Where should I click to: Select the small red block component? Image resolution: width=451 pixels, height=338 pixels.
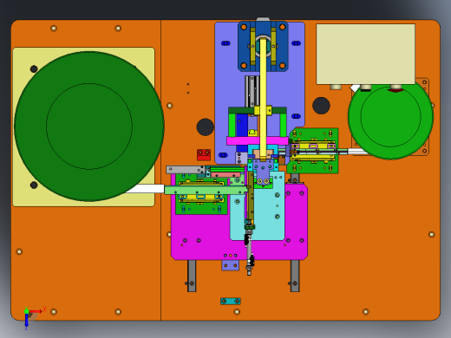tap(204, 154)
